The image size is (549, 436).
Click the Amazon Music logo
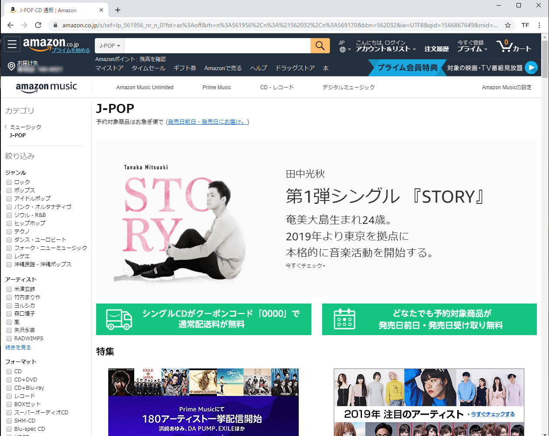pos(46,87)
